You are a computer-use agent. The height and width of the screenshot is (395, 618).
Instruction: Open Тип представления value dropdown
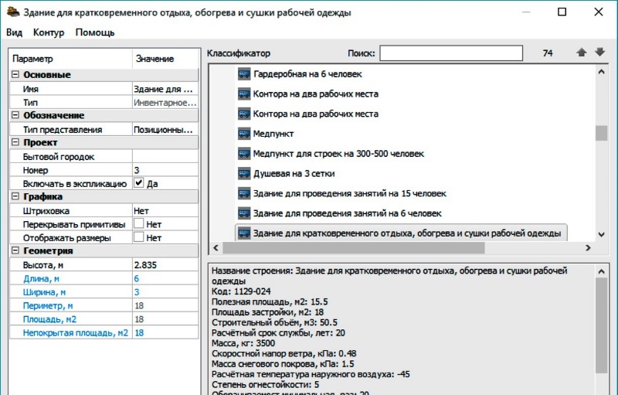pos(165,130)
